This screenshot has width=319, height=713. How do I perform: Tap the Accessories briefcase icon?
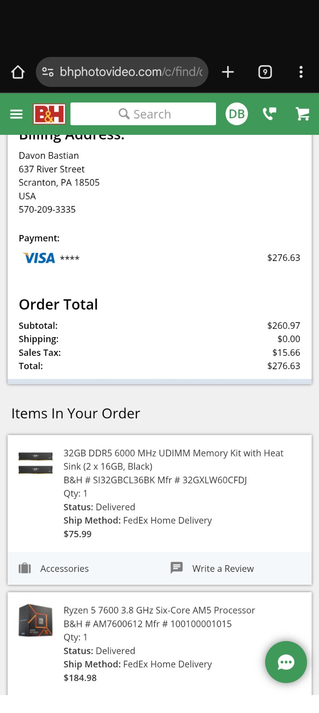[25, 568]
